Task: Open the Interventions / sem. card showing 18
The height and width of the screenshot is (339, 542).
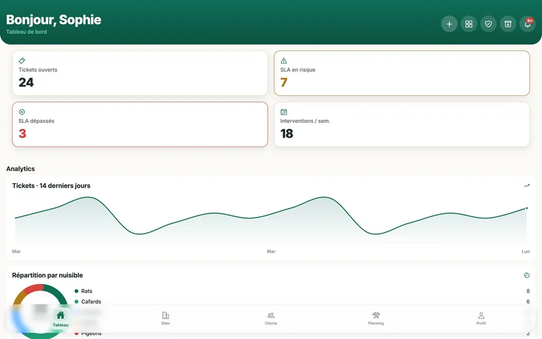Action: click(402, 124)
